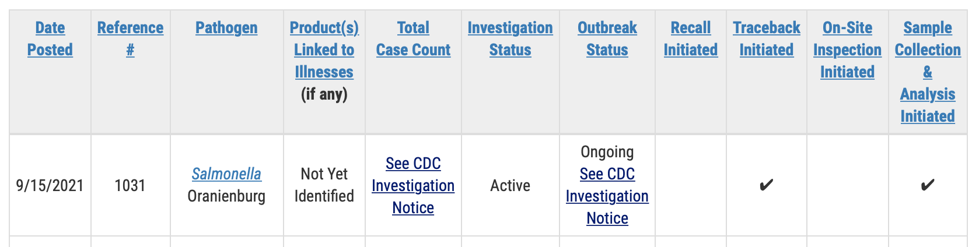Click the Traceback Initiated checkmark
Image resolution: width=979 pixels, height=247 pixels.
[767, 185]
